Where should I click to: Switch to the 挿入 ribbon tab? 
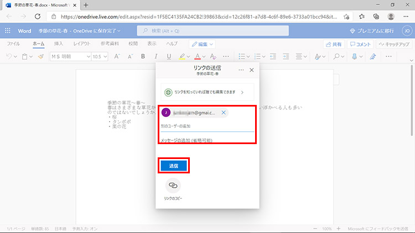pos(59,43)
